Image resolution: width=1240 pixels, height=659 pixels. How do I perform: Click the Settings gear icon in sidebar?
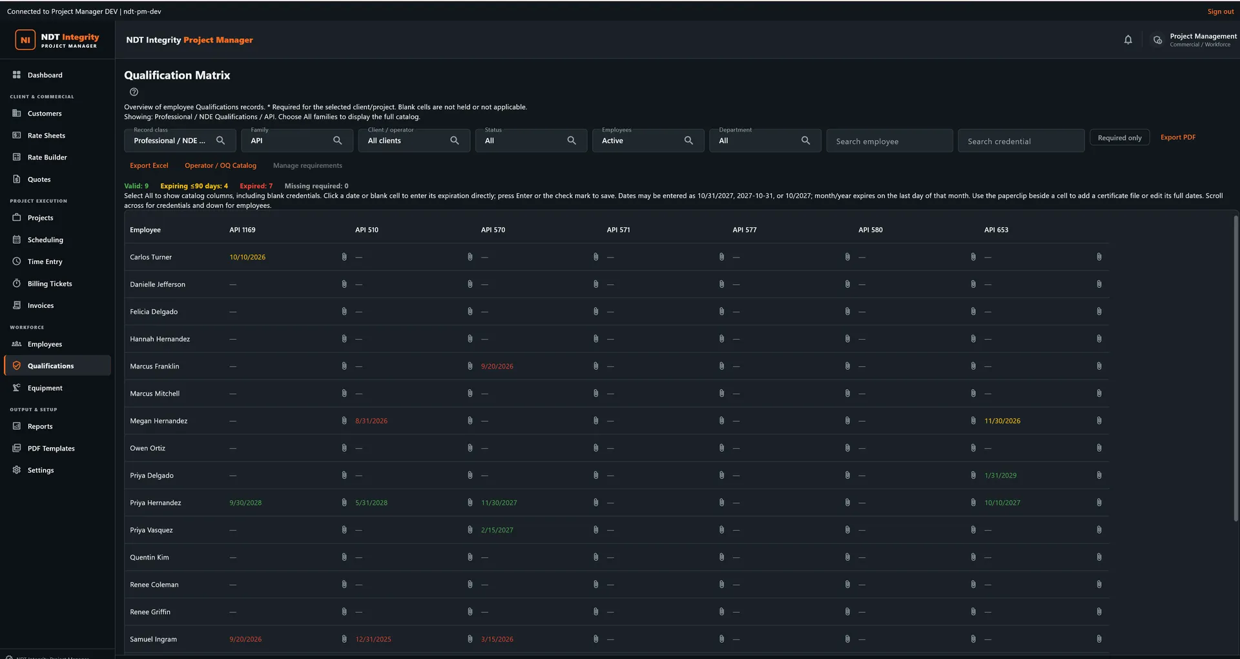coord(17,470)
